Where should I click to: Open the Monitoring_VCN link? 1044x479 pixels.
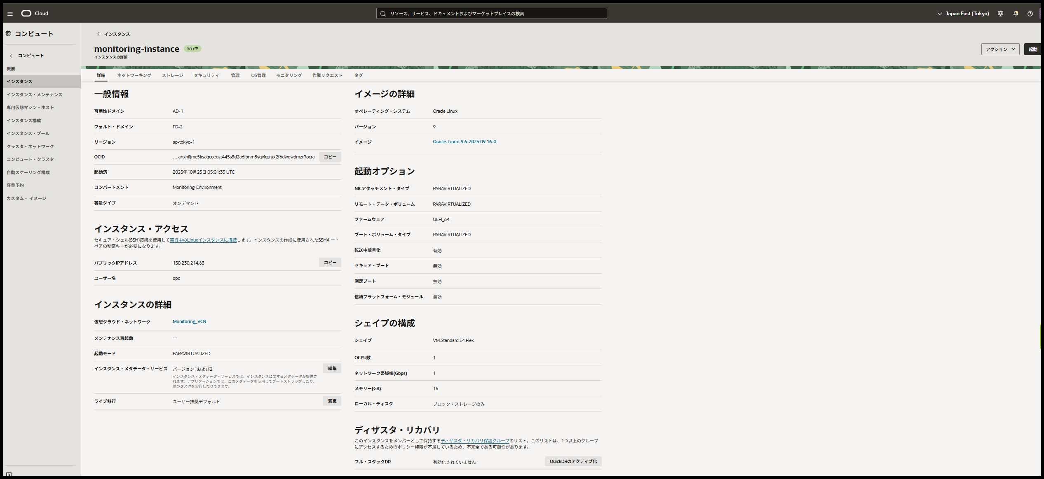coord(189,321)
